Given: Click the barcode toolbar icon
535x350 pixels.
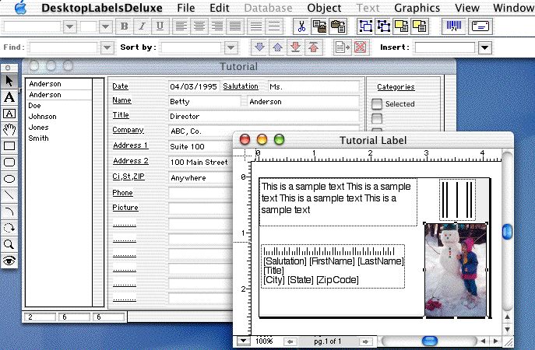Looking at the screenshot, I should 453,26.
